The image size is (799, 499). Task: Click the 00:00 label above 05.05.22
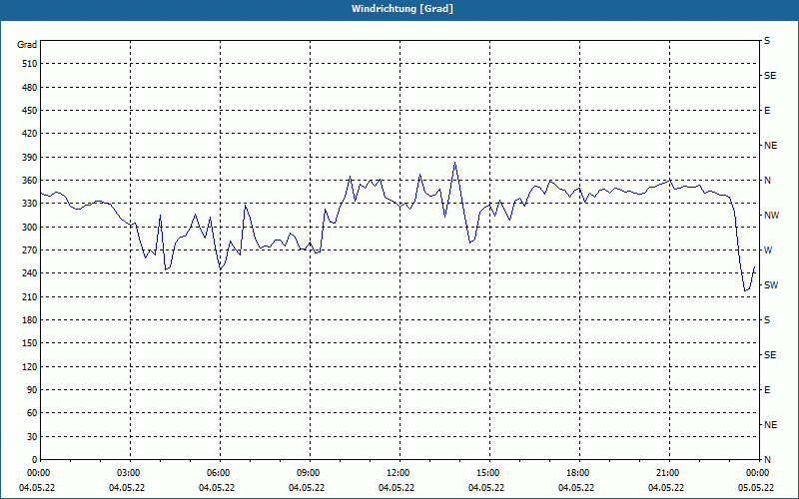(757, 473)
